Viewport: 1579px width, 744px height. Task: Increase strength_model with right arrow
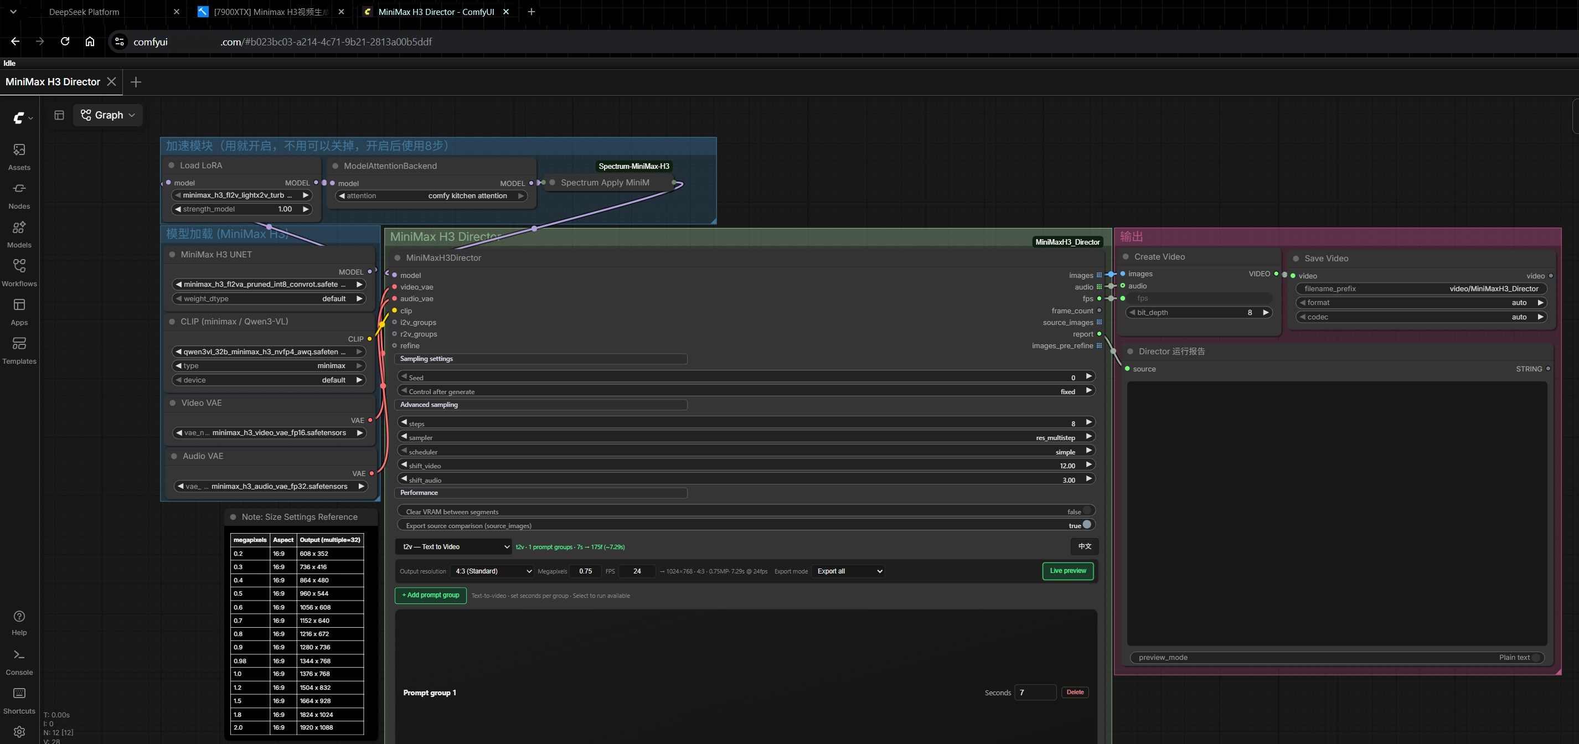pyautogui.click(x=305, y=209)
